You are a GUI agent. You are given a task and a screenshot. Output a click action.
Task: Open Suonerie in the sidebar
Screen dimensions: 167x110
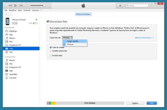point(21,78)
